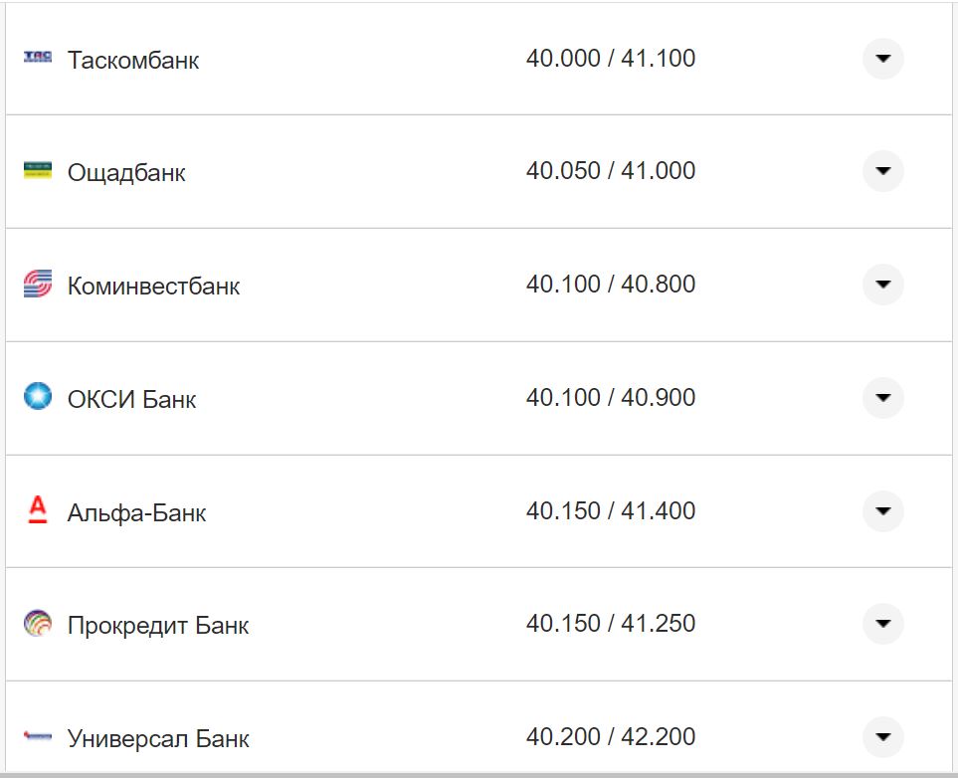Click the 40.200 / 42.200 rate value
The height and width of the screenshot is (778, 958).
click(611, 737)
